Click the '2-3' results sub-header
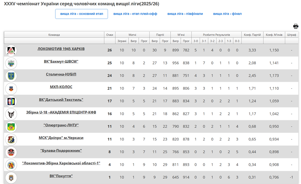 pyautogui.click(x=221, y=41)
